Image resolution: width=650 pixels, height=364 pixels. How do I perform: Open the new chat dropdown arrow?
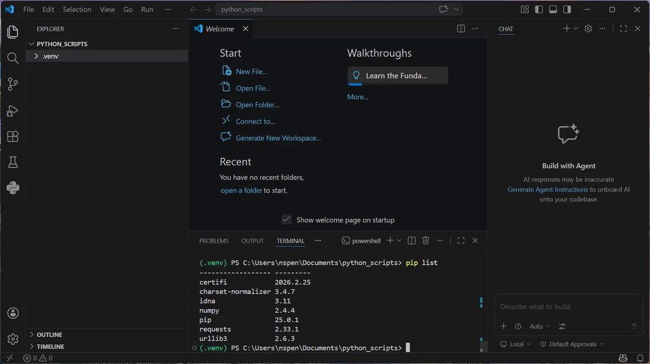(576, 29)
